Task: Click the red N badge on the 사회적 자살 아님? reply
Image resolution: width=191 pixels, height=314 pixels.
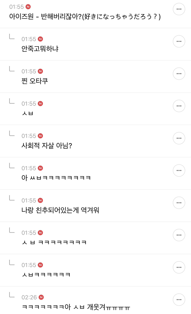Action: [x=41, y=136]
